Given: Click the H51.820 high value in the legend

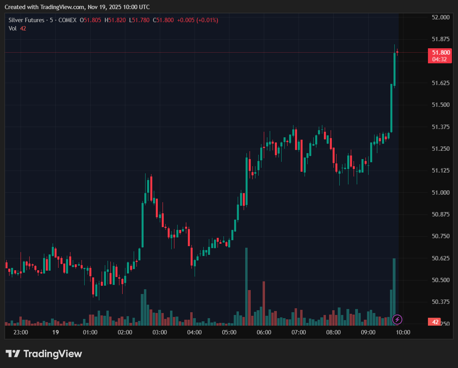Looking at the screenshot, I should (115, 20).
